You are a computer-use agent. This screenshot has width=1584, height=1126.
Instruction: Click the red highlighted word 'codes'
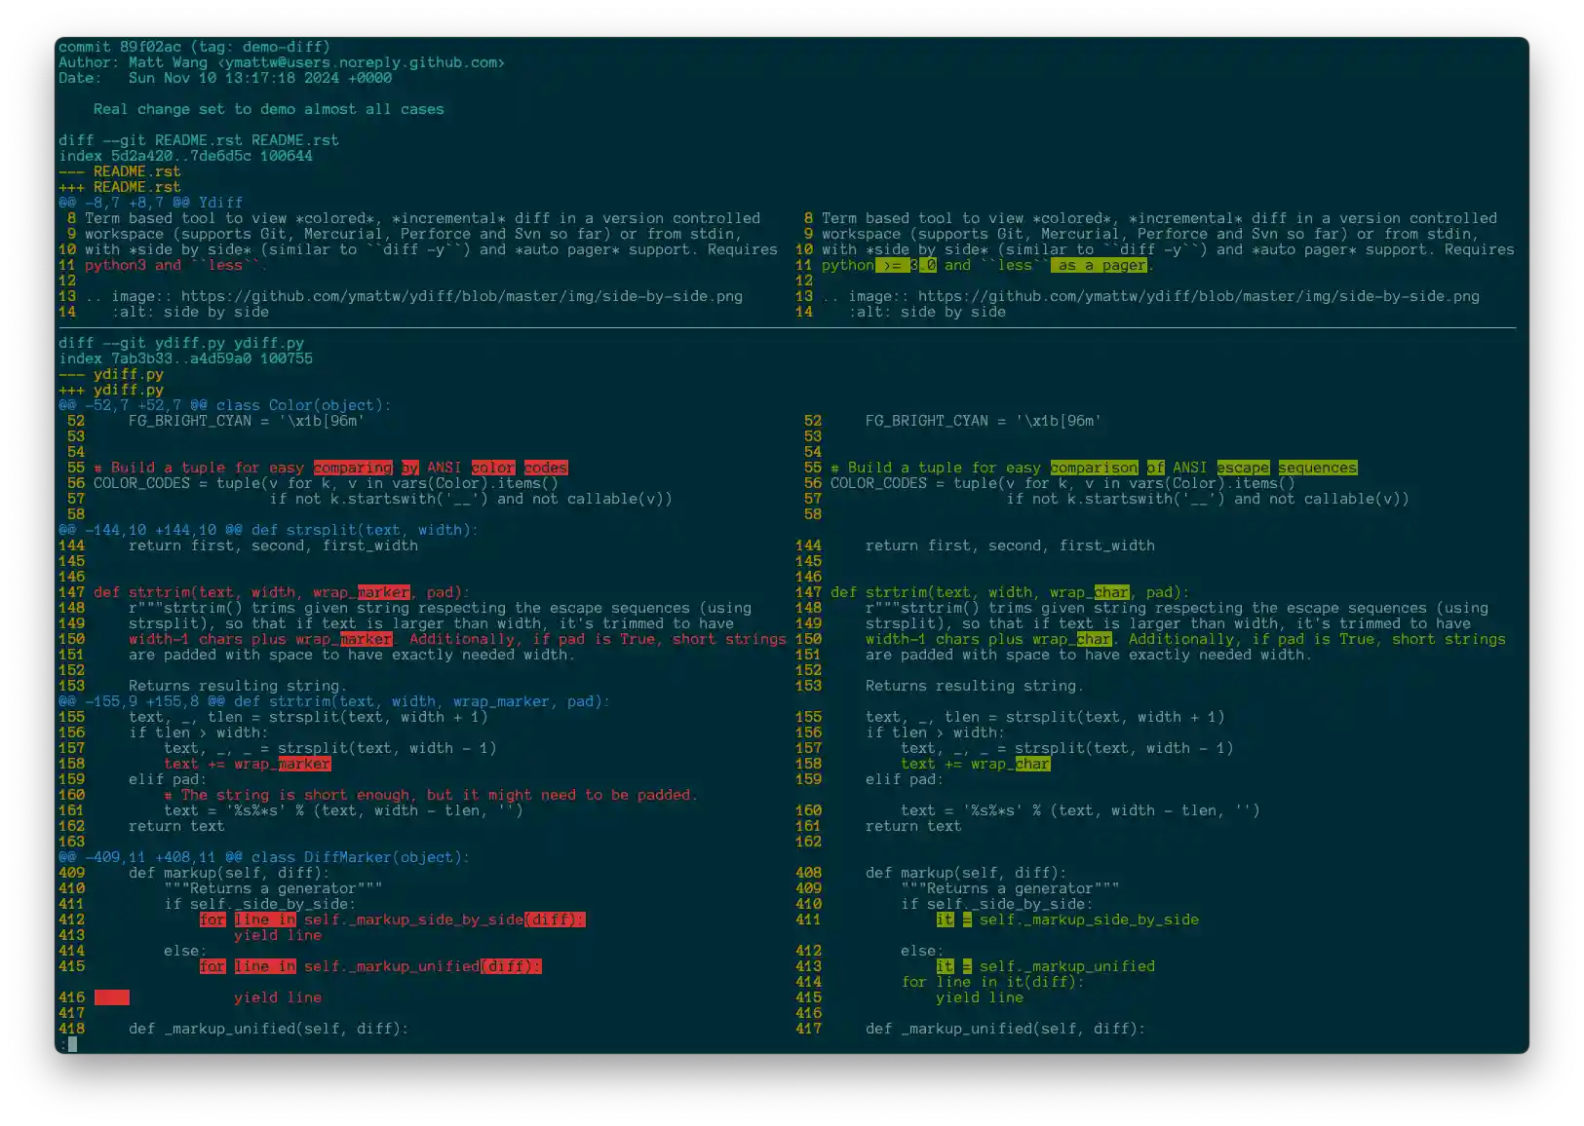546,468
